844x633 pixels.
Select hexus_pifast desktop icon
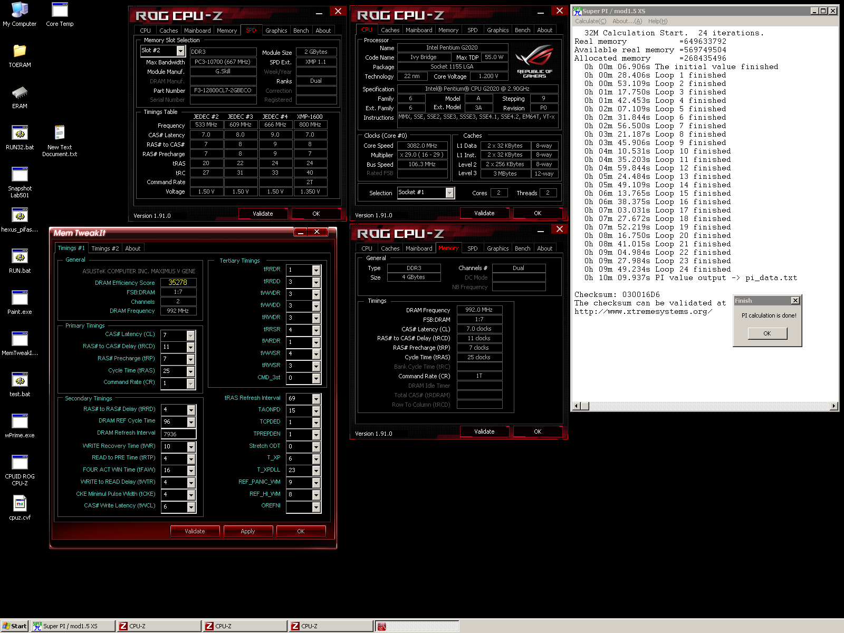click(x=20, y=220)
